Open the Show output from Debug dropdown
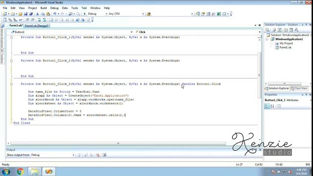 73,155
